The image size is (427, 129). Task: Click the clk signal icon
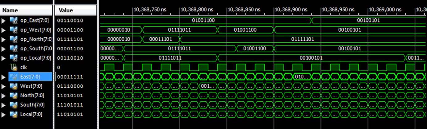[x=13, y=67]
